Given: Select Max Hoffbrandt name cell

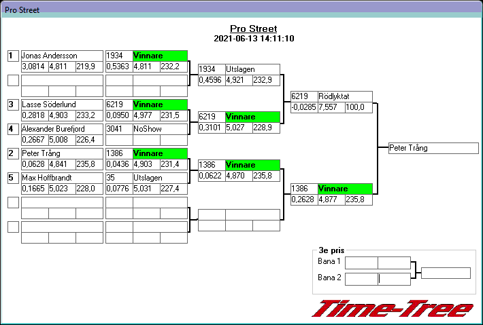Looking at the screenshot, I should point(62,178).
